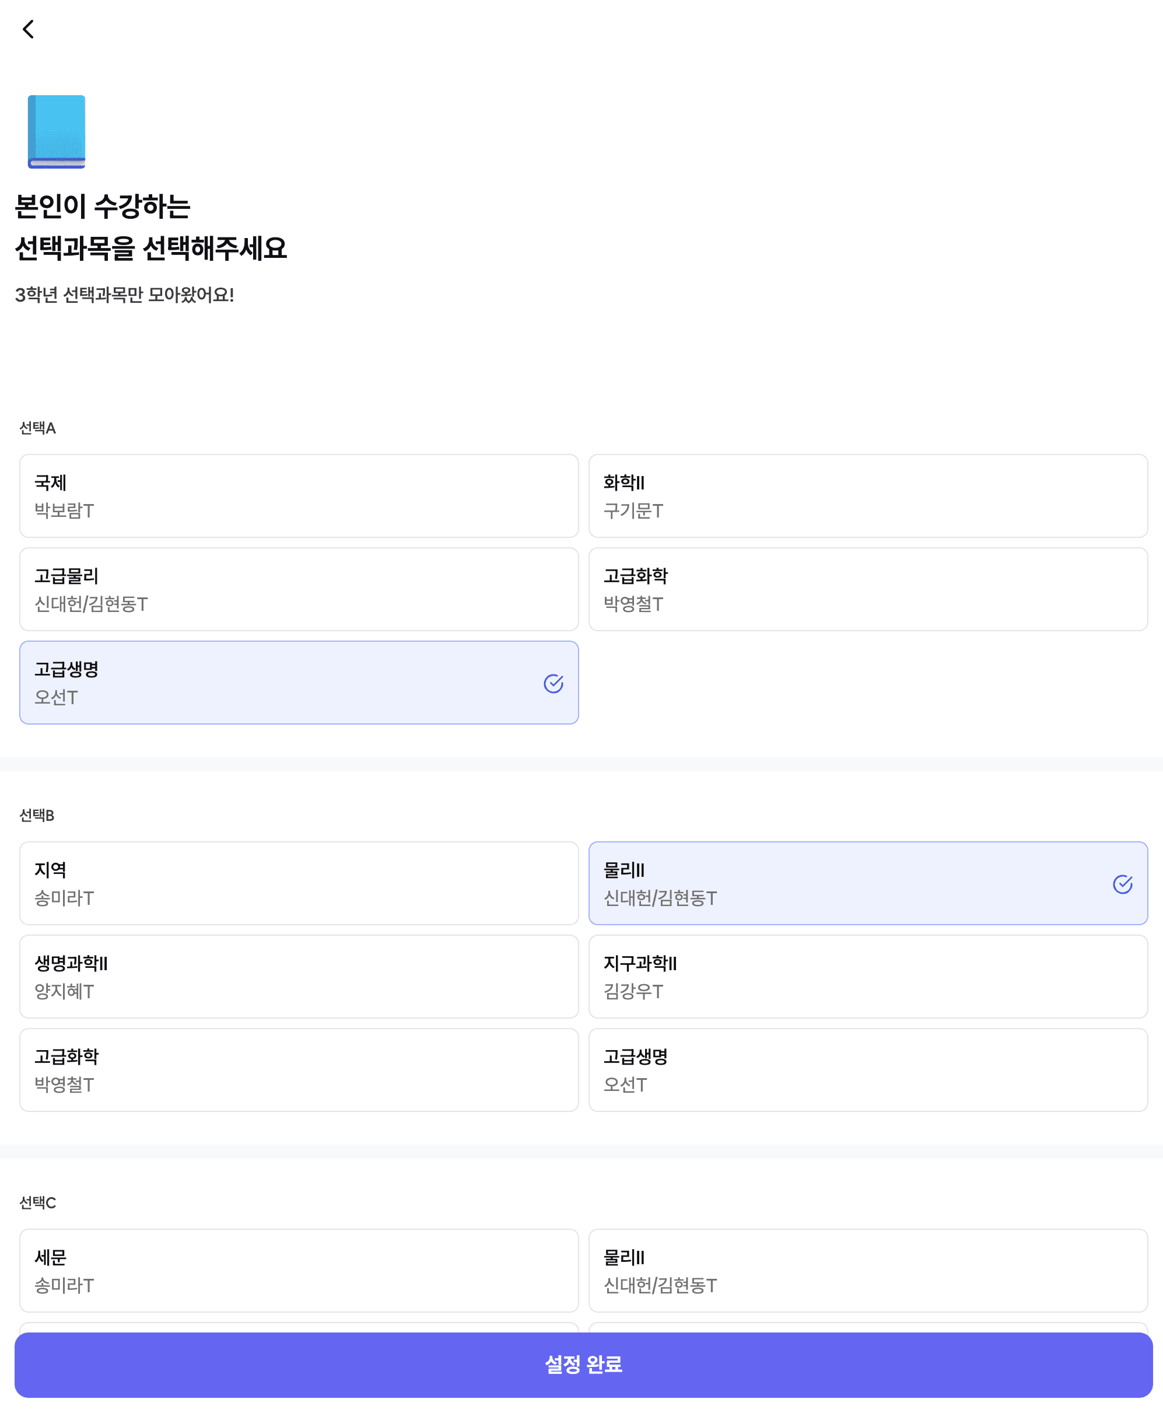Select 화학II 구기문T option
This screenshot has width=1163, height=1420.
[x=867, y=495]
